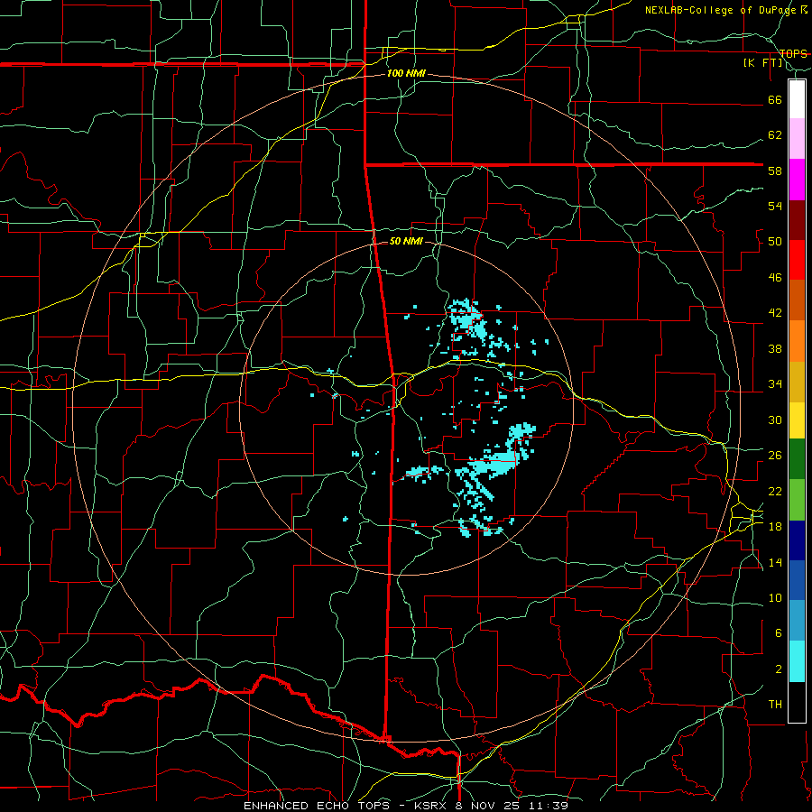Pick the medium blue legend swatch
Screen dimensions: 812x812
(x=797, y=580)
